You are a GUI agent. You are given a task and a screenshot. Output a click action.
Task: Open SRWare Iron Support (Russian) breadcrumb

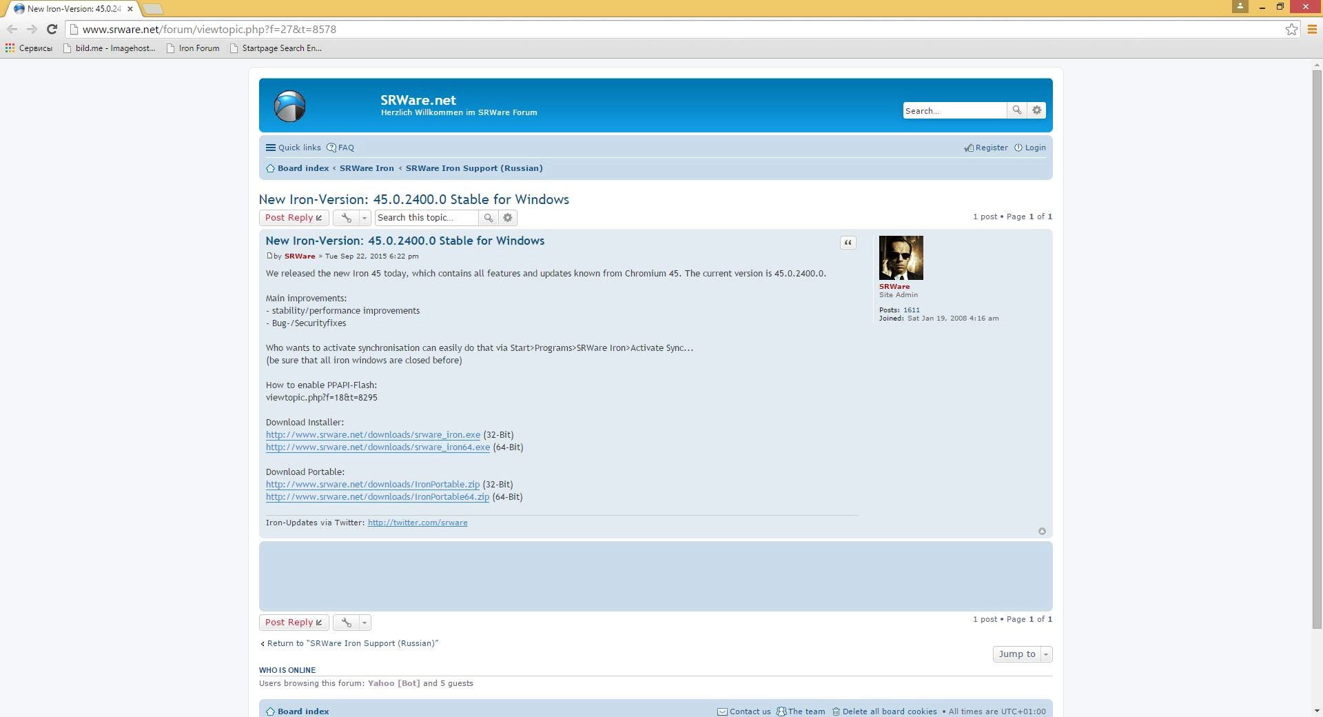[x=474, y=168]
